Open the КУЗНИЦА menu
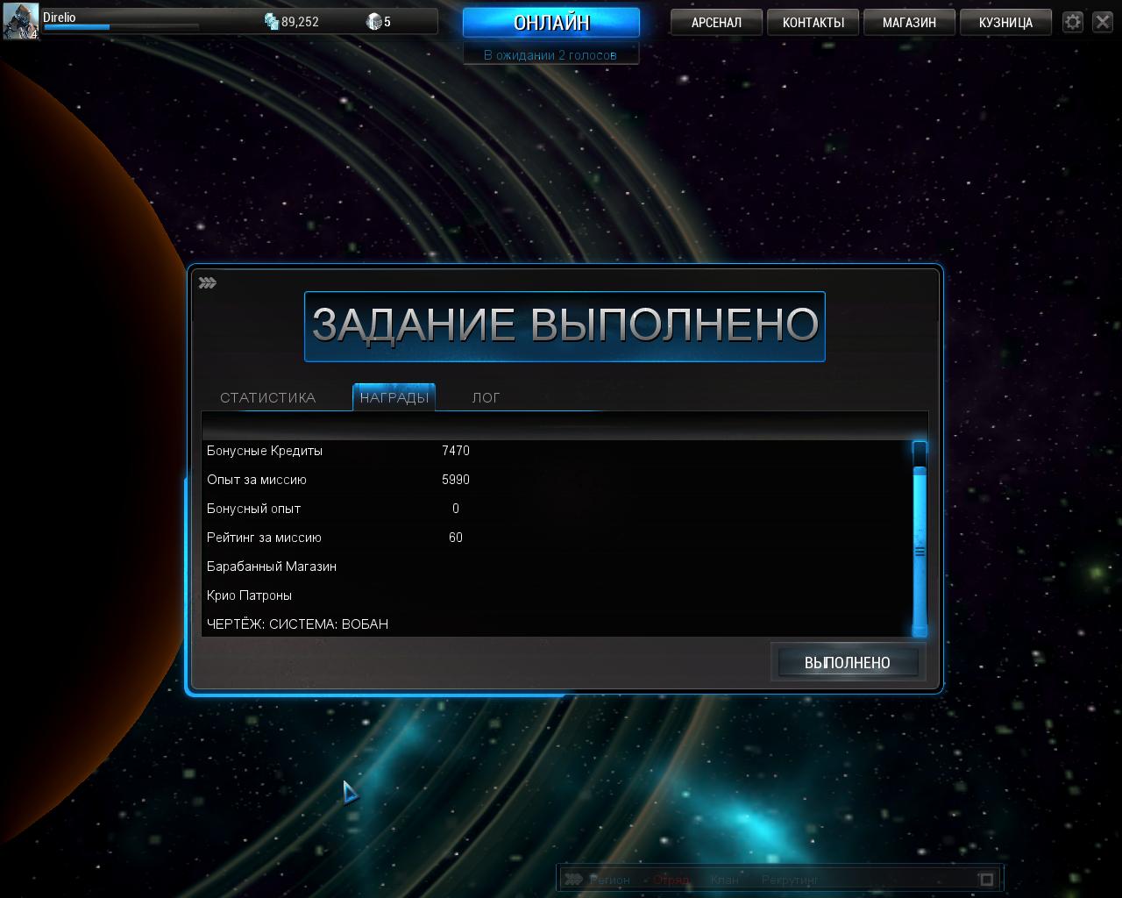Viewport: 1122px width, 898px height. [x=1005, y=23]
